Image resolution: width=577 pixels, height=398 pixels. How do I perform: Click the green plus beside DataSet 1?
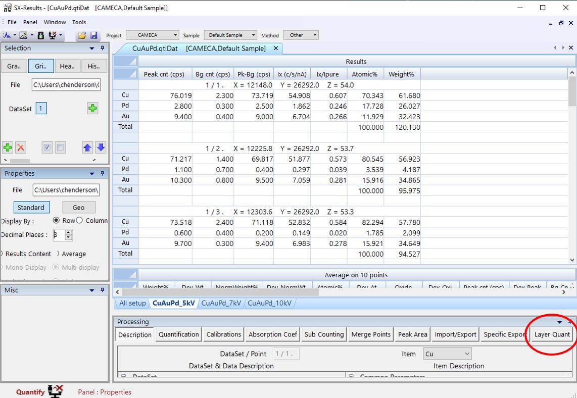click(92, 109)
